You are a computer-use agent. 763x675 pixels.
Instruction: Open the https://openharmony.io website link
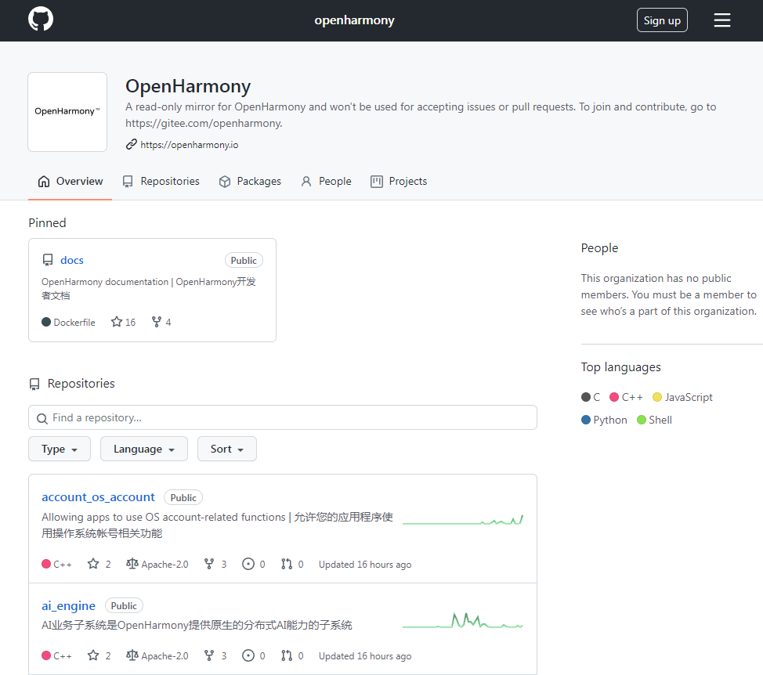pos(190,145)
